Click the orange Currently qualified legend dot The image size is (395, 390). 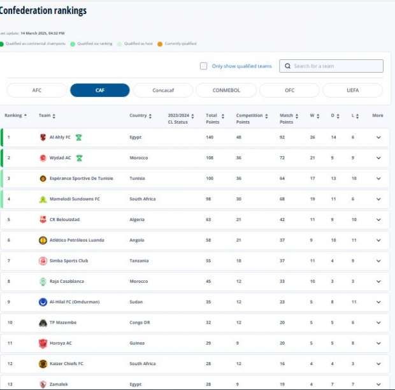point(160,44)
